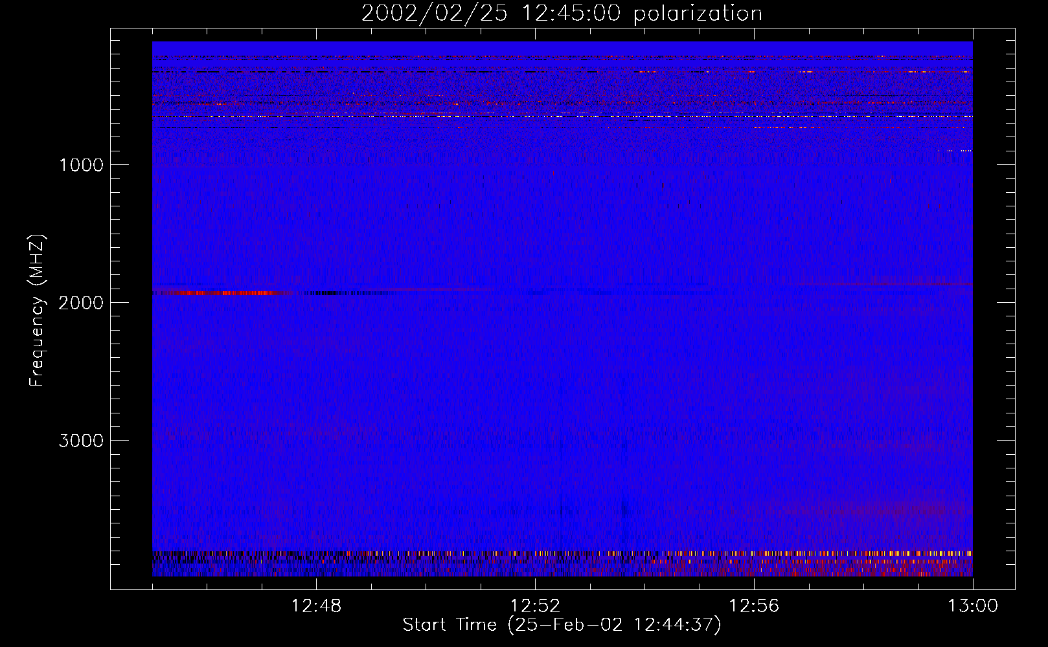The image size is (1048, 647).
Task: Click the 12:56 time tick label
Action: coord(754,606)
